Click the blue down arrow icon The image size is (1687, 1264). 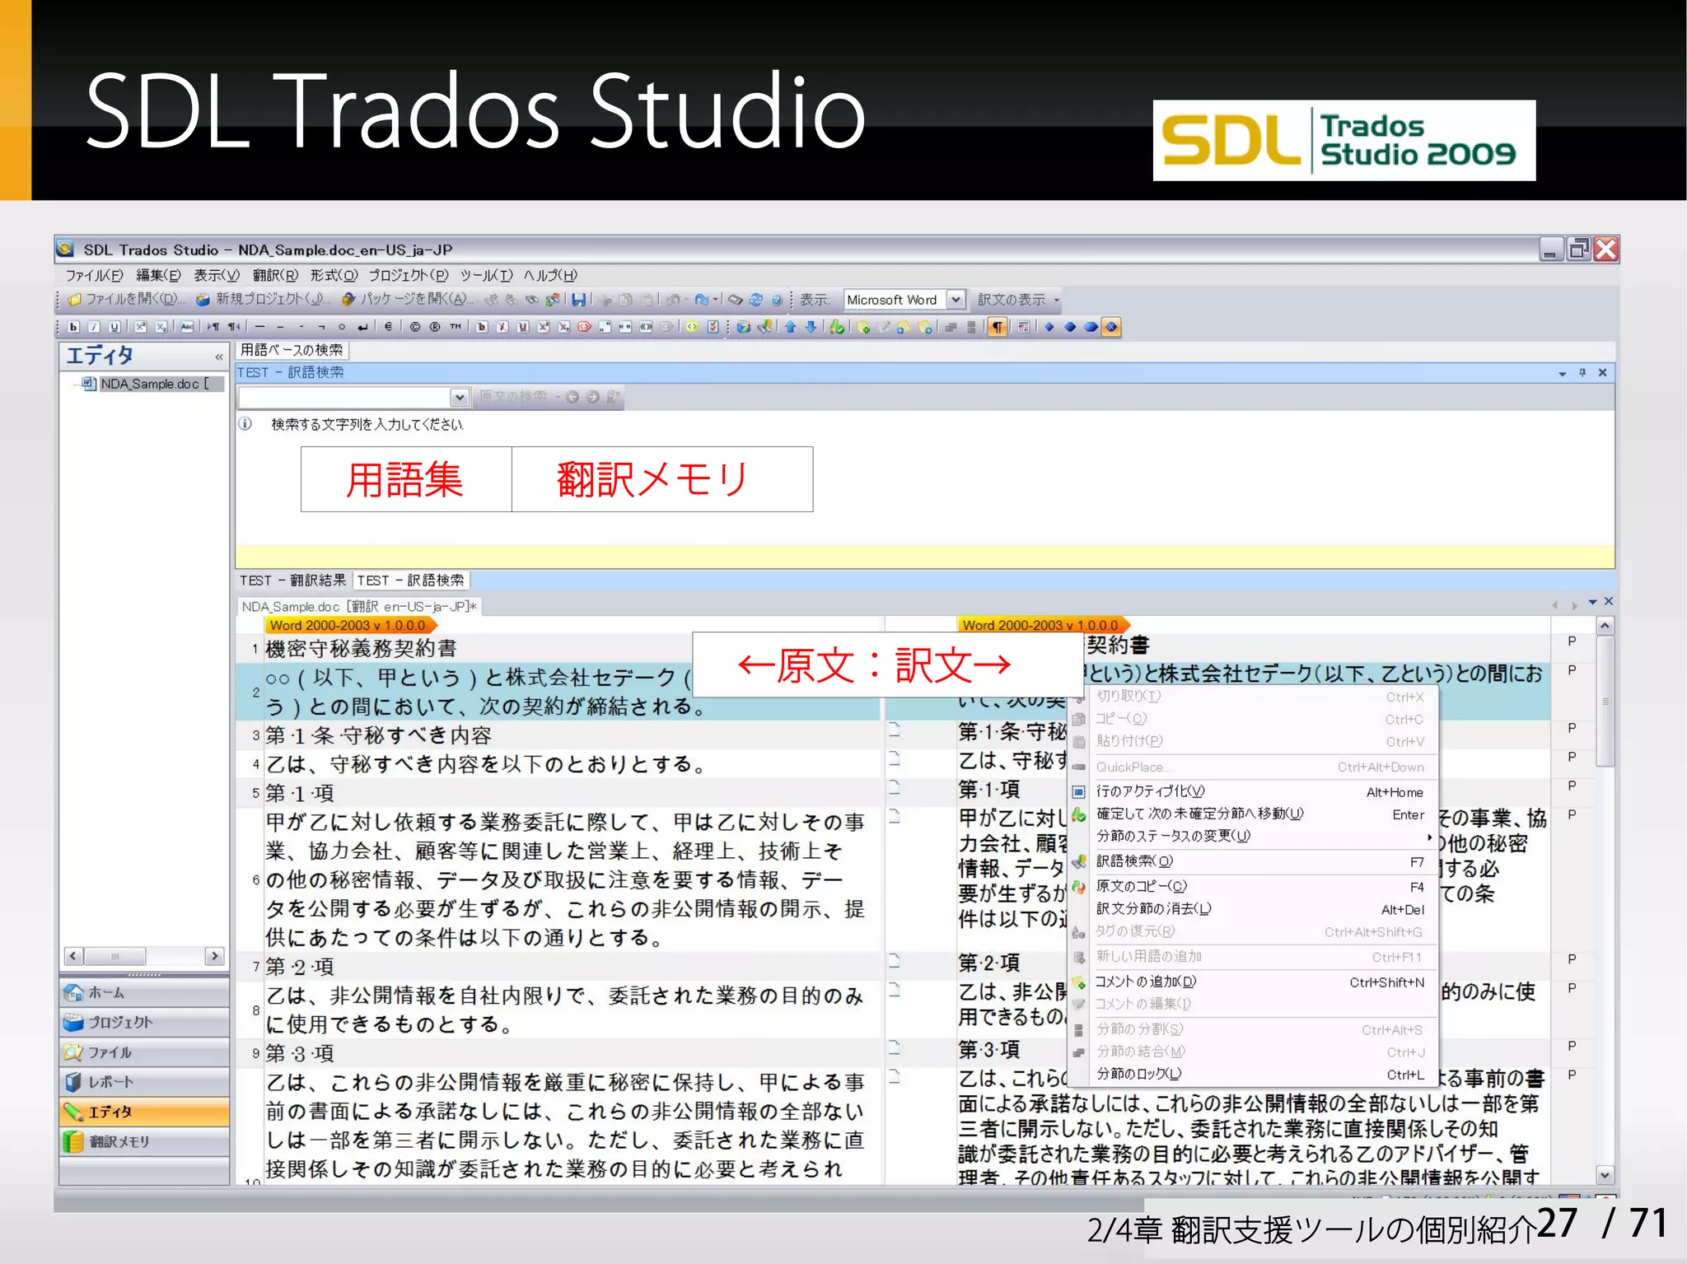click(x=811, y=327)
